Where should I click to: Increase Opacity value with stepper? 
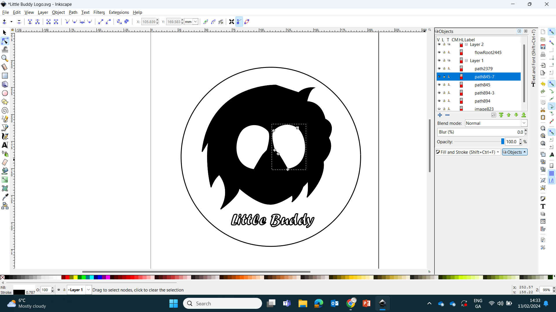(x=520, y=140)
